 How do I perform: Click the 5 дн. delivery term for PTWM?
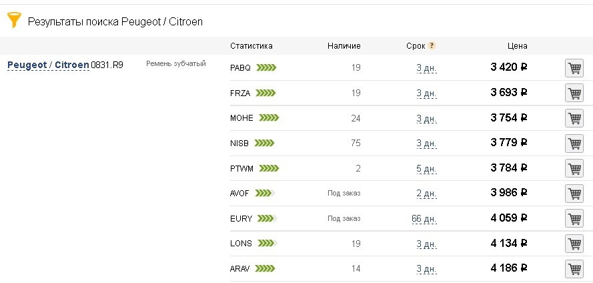[x=426, y=169]
